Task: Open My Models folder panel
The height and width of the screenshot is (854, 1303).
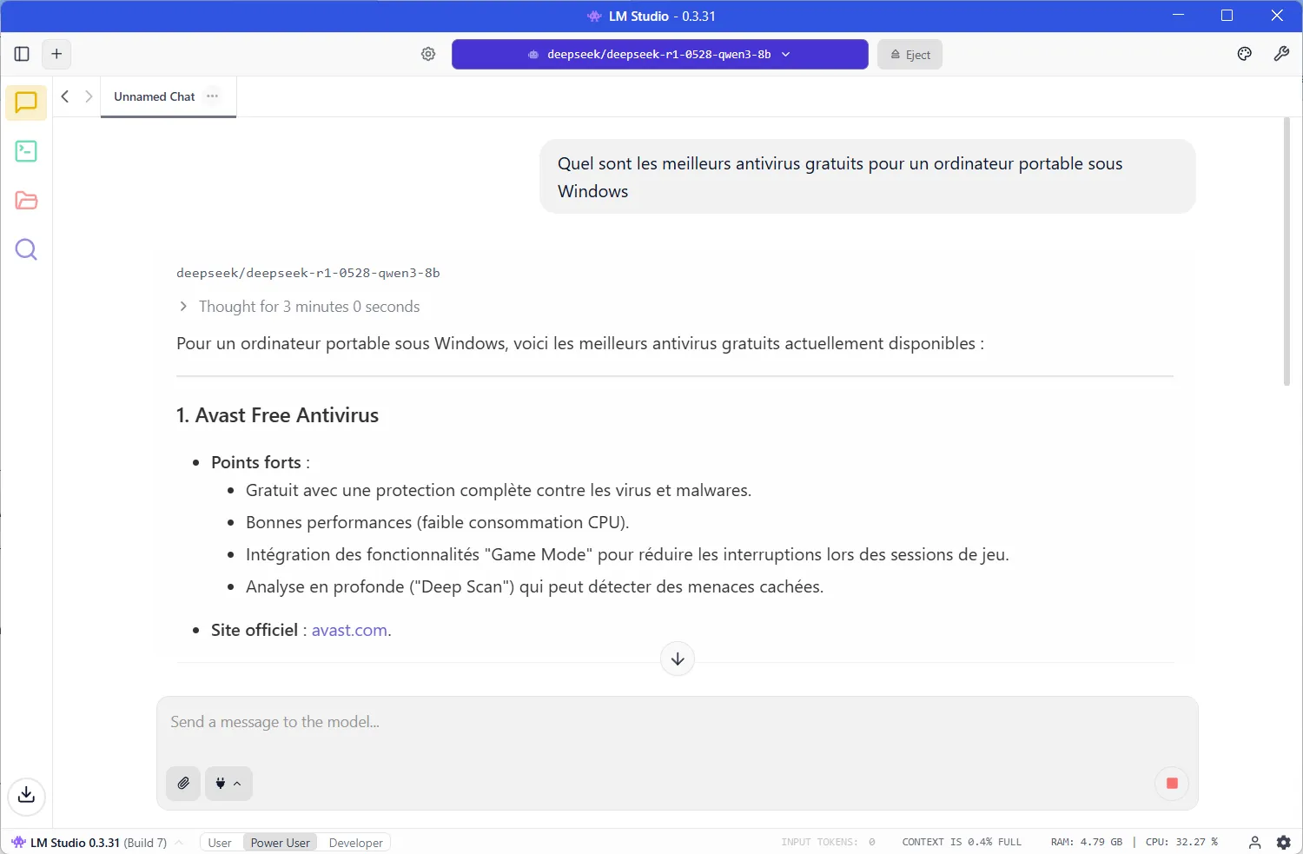Action: point(25,201)
